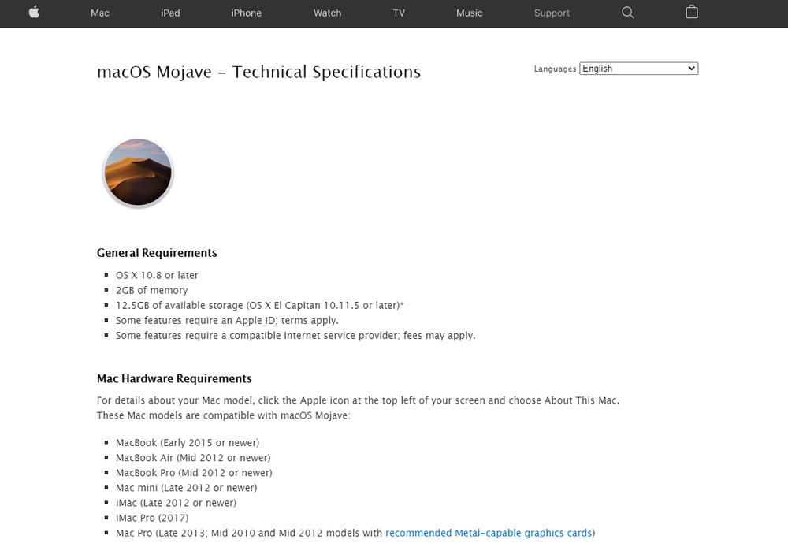Click the '12.5GB of available storage' line
The width and height of the screenshot is (788, 558).
coord(260,306)
